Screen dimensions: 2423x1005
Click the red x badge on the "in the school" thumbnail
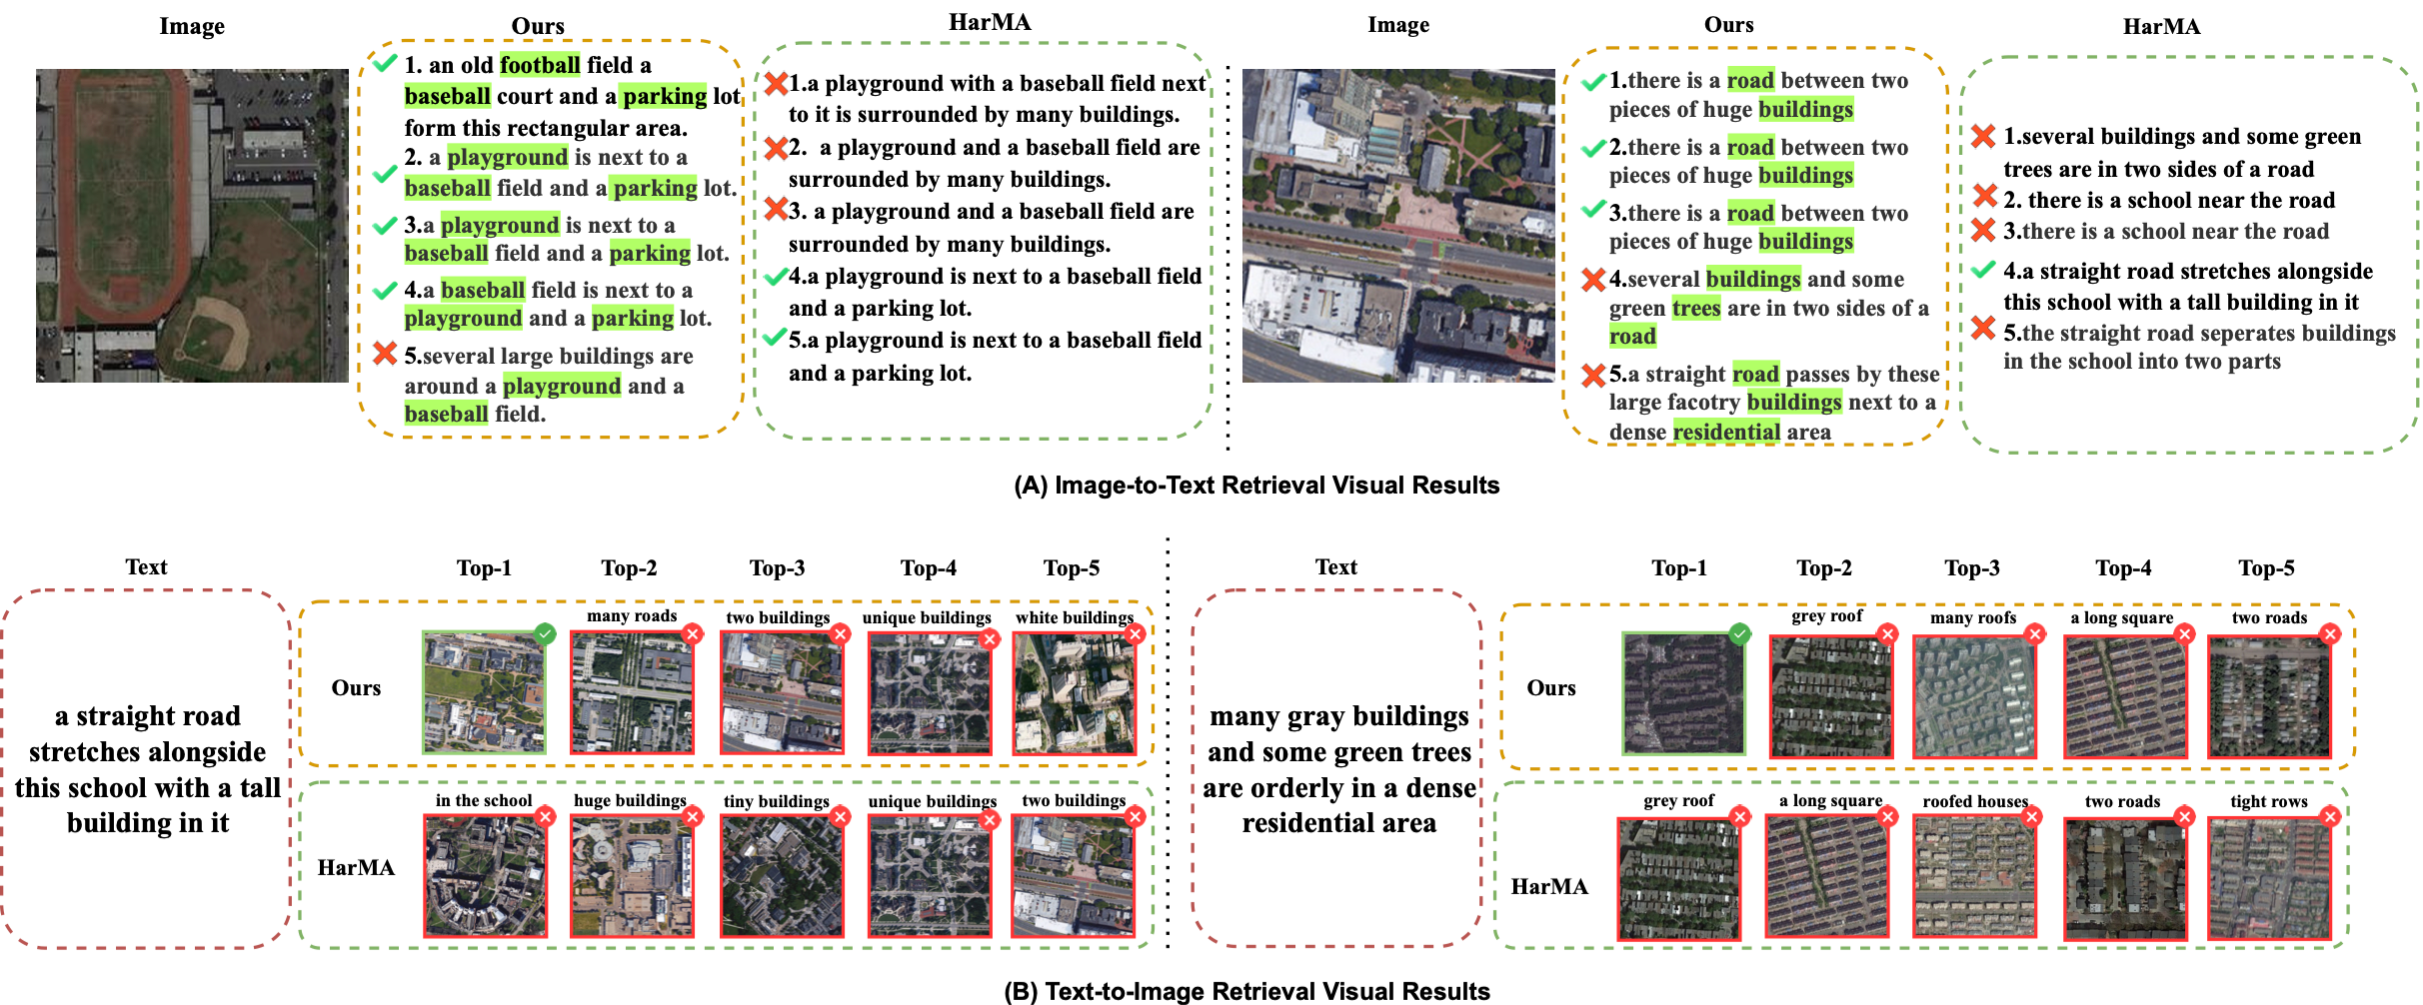click(x=545, y=817)
